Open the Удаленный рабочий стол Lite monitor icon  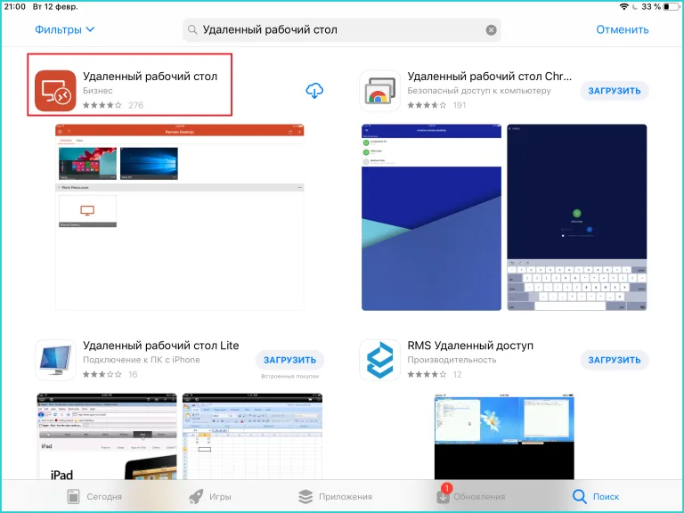55,360
